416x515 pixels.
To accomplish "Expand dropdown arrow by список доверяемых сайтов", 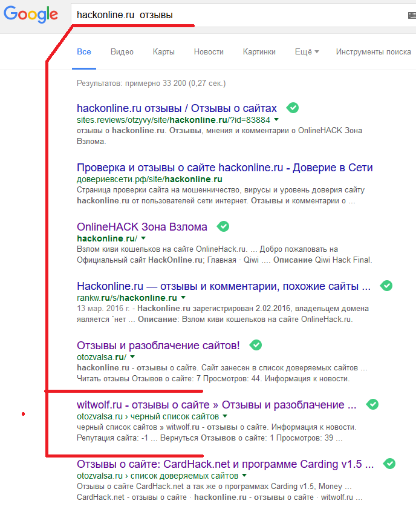I will (x=244, y=475).
